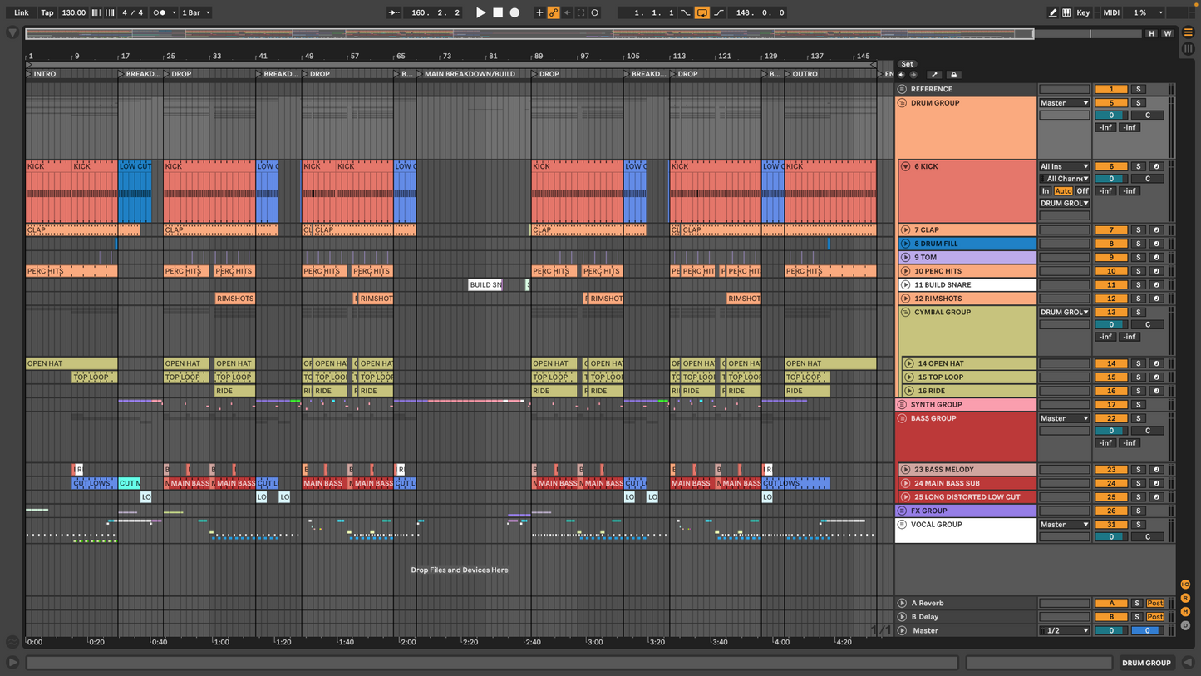Click the Master volume blue slider

pos(1147,630)
